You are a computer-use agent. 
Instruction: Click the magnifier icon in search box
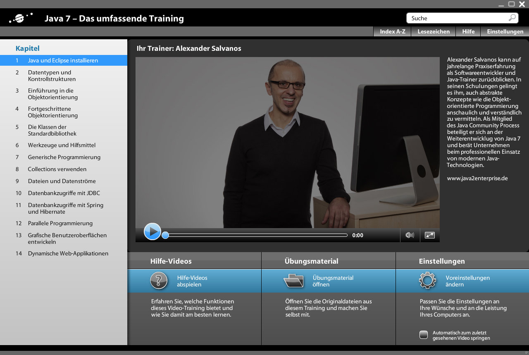tap(512, 18)
